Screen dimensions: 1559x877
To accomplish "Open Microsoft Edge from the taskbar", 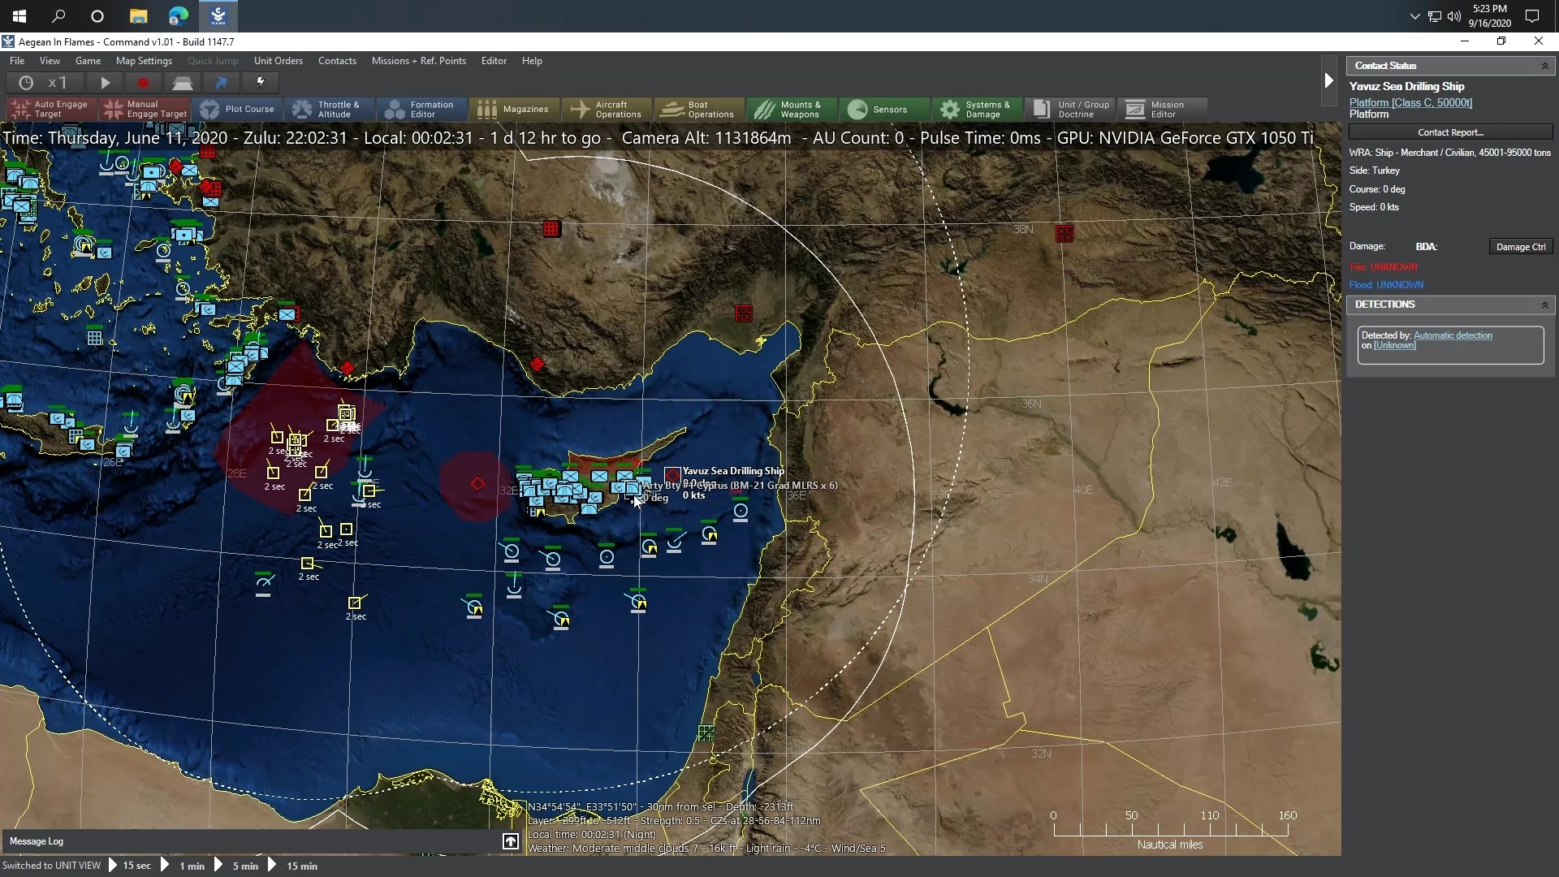I will coord(178,16).
